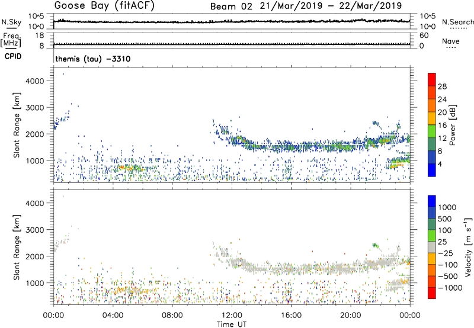Screen dimensions: 474x328
Task: Click the 28 tick on the Power colorbar
Action: click(x=442, y=86)
